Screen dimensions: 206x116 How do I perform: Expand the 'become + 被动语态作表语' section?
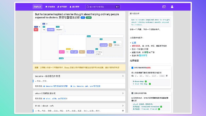coord(79,76)
